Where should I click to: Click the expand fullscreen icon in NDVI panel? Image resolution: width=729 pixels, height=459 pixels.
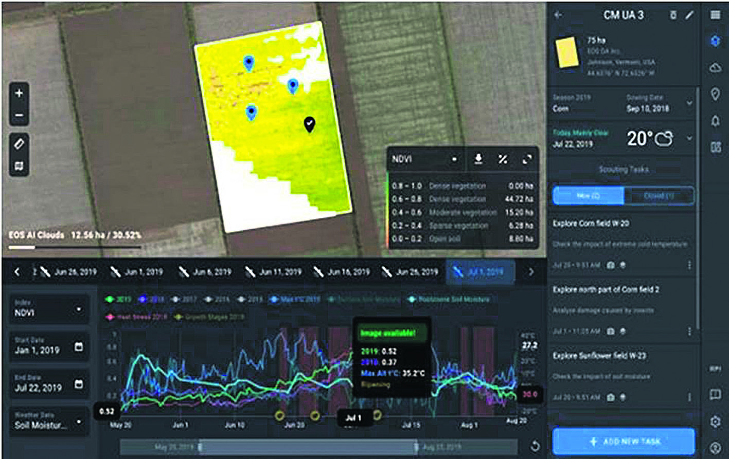point(527,160)
